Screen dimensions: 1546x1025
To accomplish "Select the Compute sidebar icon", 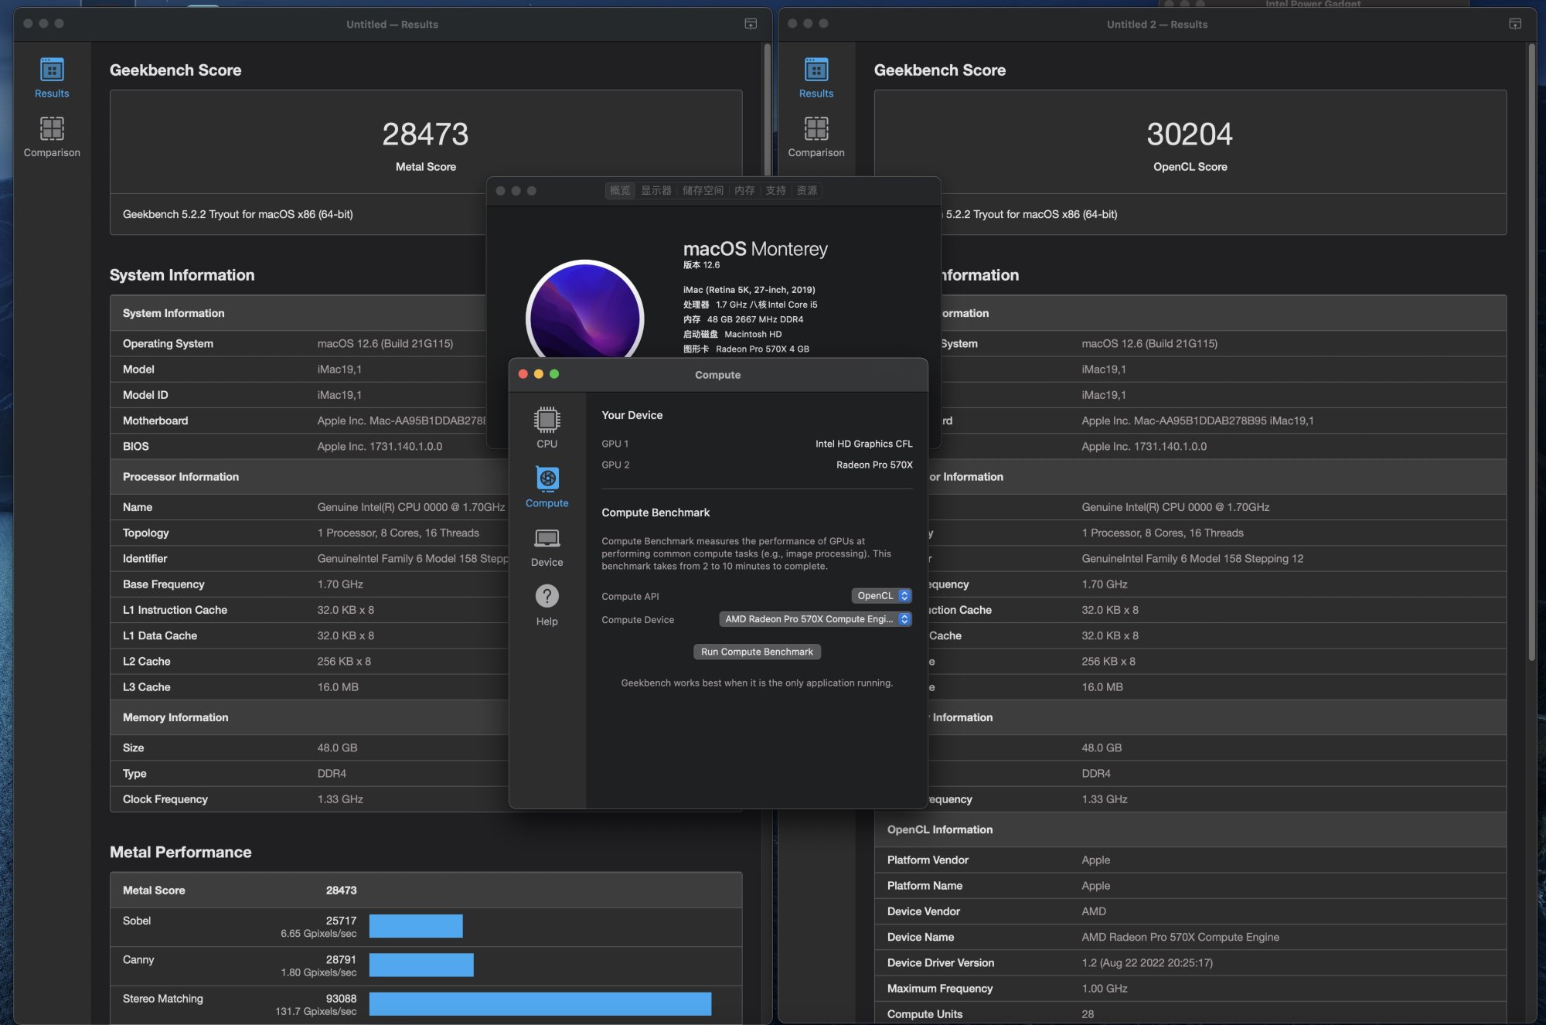I will point(547,486).
